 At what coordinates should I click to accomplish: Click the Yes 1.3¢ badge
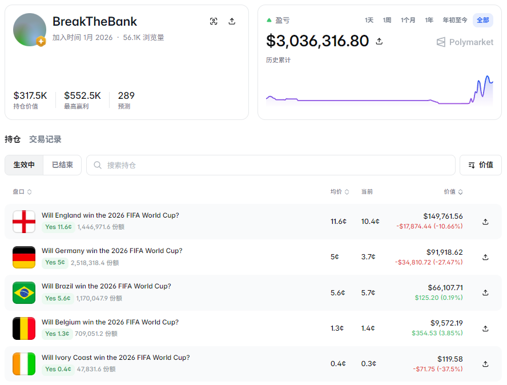pyautogui.click(x=57, y=334)
